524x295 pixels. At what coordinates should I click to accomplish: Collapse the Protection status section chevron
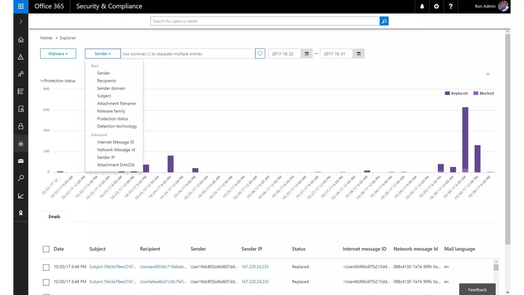pos(42,81)
